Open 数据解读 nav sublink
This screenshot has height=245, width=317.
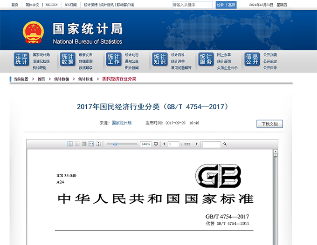coord(85,68)
